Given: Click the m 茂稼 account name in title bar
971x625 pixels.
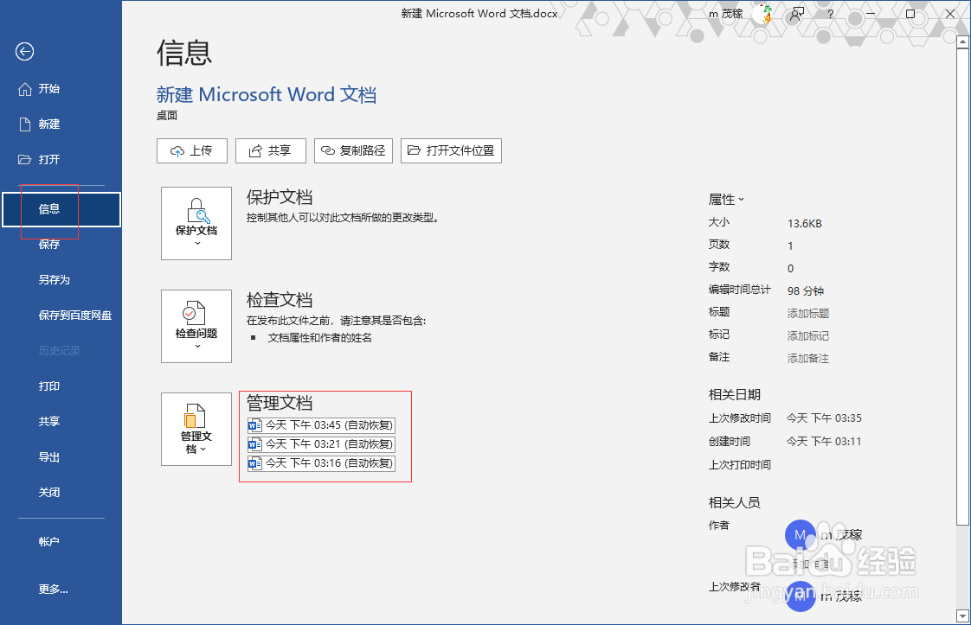Looking at the screenshot, I should (x=726, y=14).
